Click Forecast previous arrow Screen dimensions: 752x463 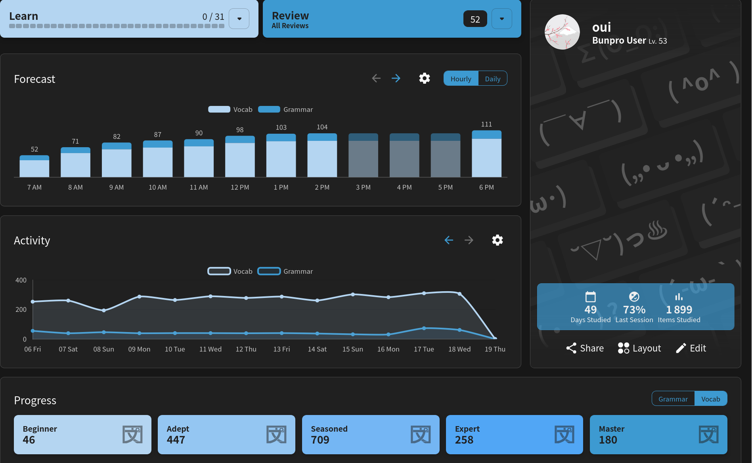pos(376,78)
